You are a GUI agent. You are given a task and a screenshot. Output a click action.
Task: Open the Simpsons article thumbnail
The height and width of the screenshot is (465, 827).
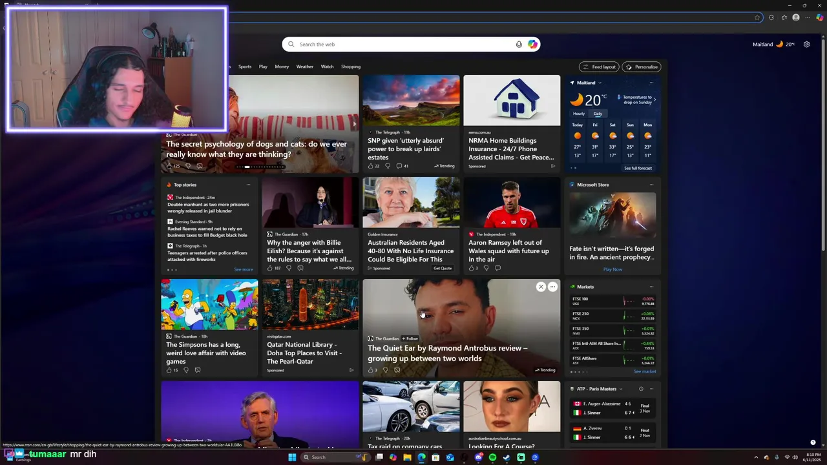click(209, 304)
